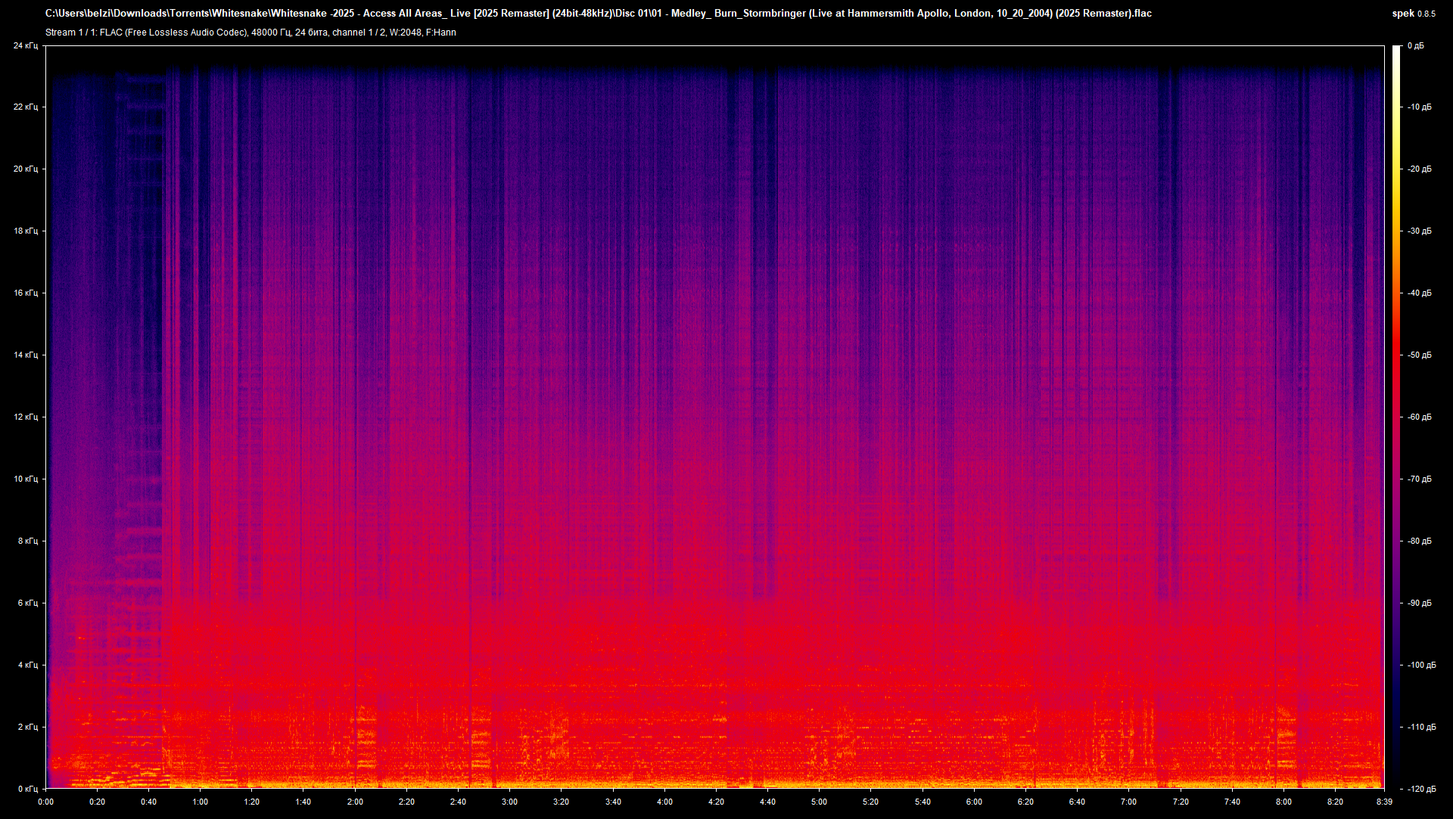
Task: Click the 3:20 time marker
Action: (561, 802)
